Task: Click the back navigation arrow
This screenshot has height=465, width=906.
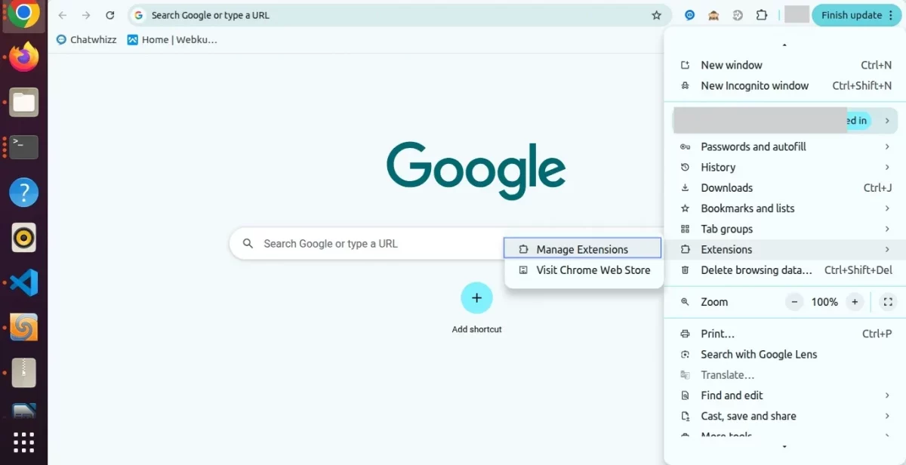Action: (63, 14)
